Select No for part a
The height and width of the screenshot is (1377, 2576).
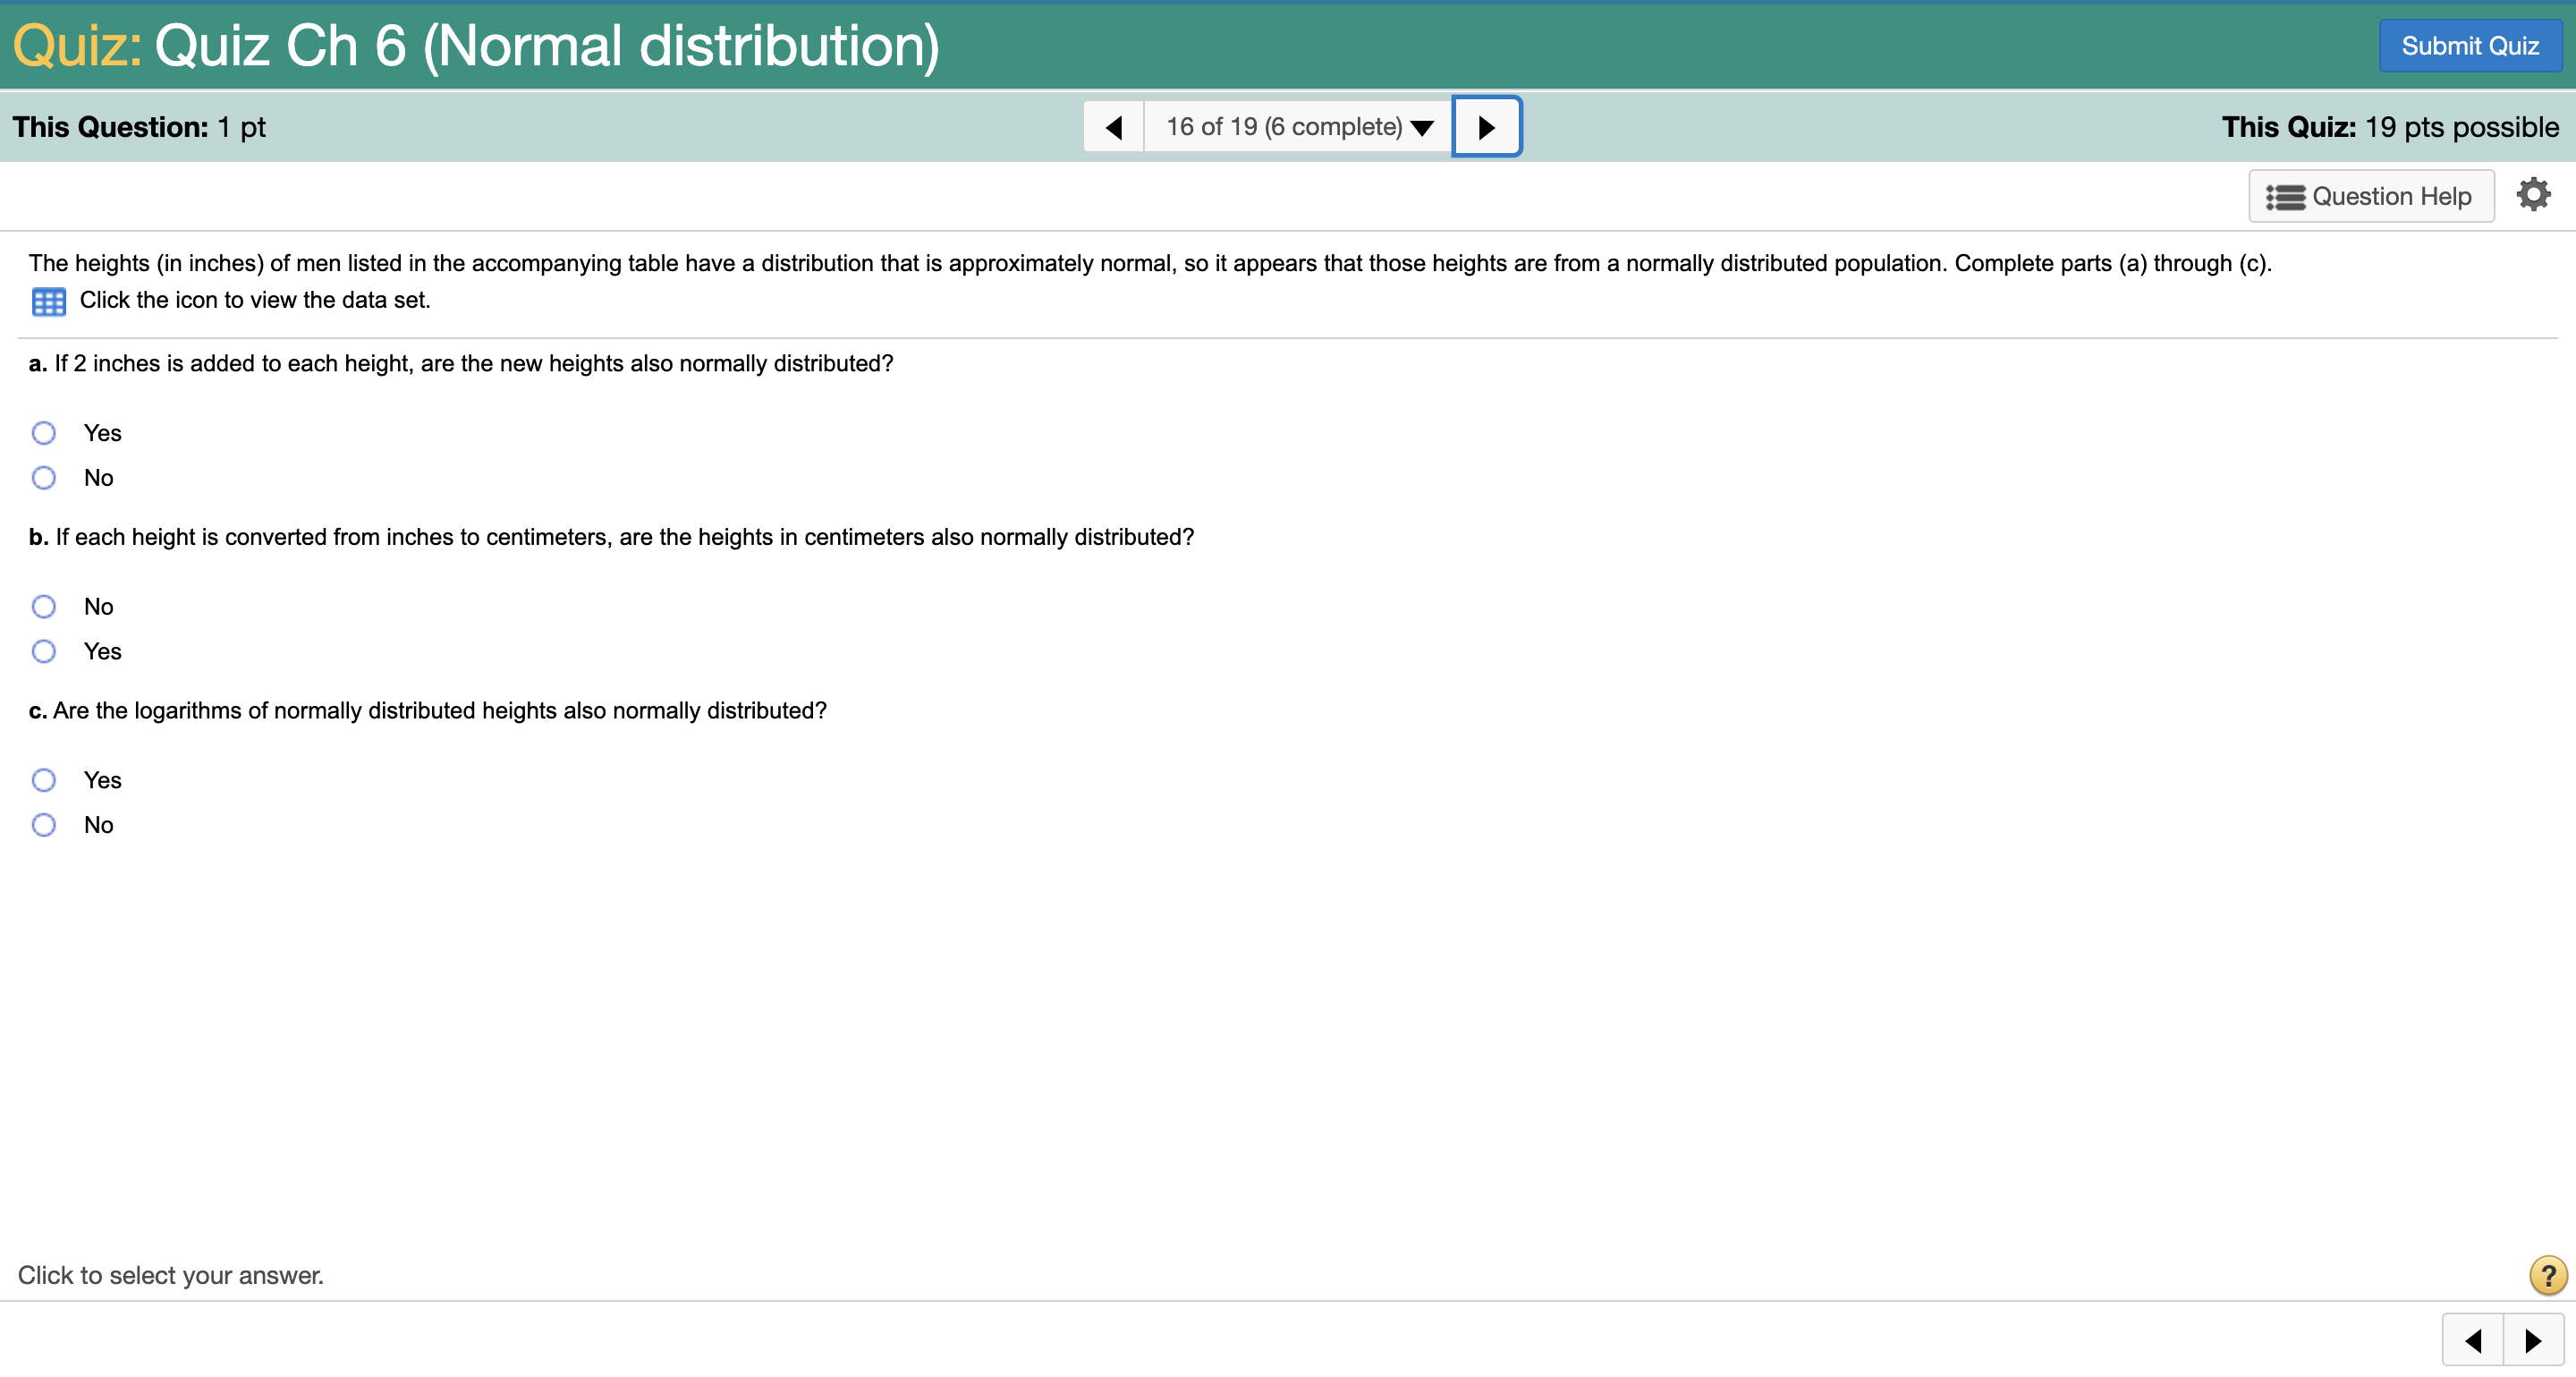44,478
